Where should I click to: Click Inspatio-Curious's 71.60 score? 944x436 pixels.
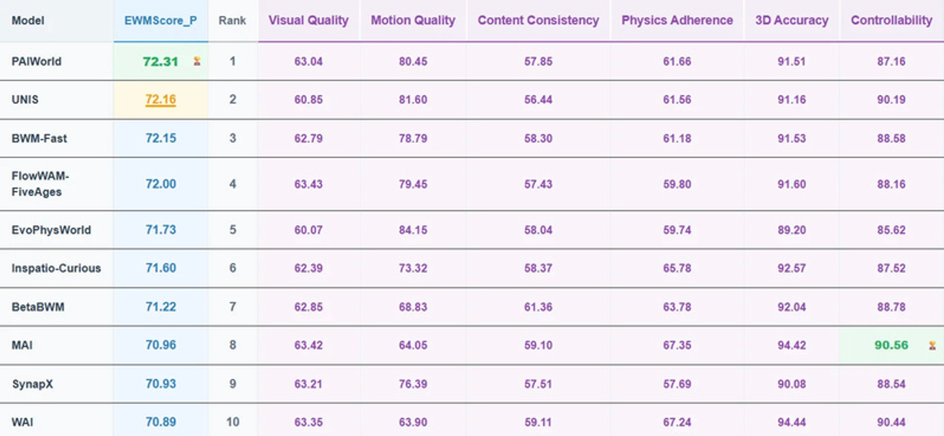[160, 268]
